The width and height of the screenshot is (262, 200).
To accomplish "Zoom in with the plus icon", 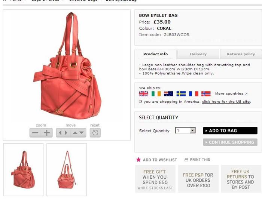I will [47, 133].
